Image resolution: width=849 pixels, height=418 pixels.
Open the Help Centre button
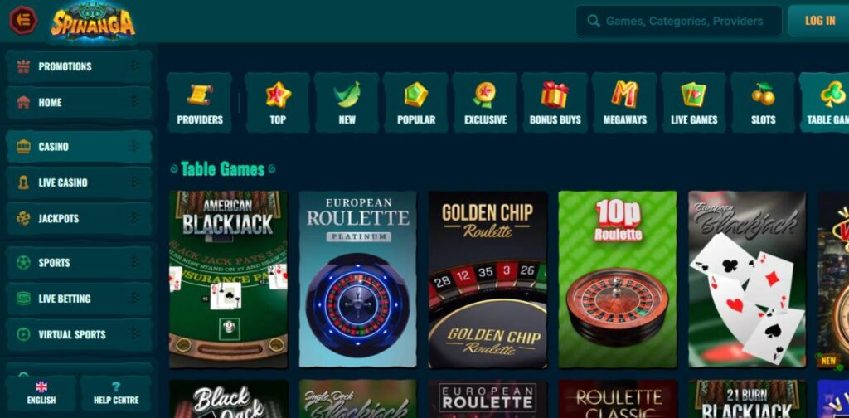116,394
